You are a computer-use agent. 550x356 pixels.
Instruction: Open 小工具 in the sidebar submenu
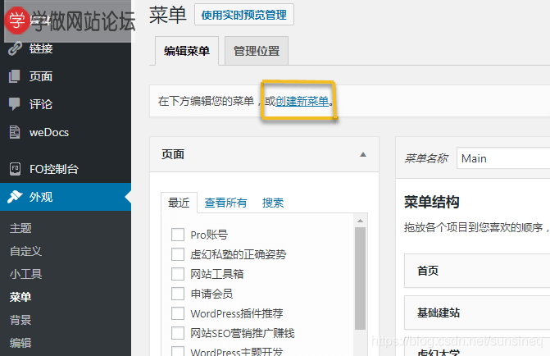point(26,274)
